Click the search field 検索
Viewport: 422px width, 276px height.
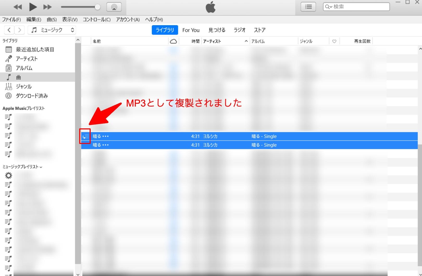(356, 7)
